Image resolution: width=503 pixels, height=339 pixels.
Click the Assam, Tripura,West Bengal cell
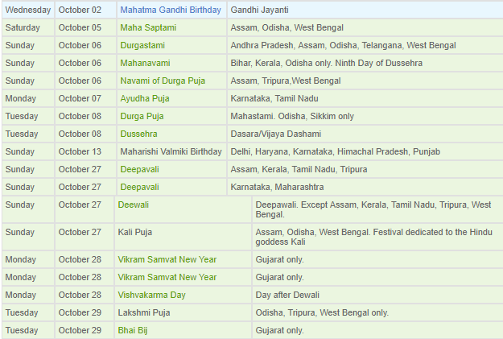click(365, 81)
